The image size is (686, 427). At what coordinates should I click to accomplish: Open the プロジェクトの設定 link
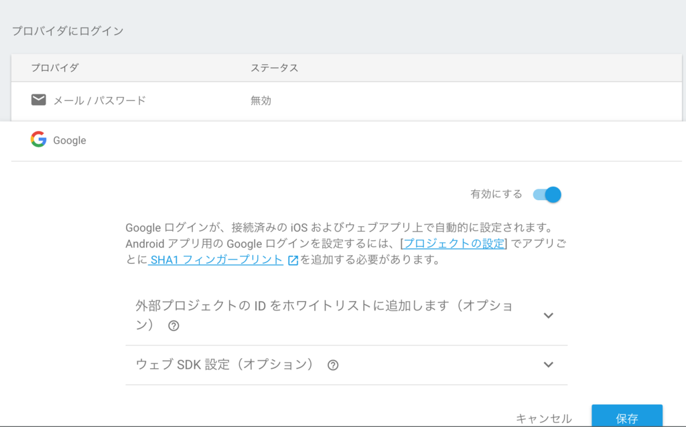454,244
